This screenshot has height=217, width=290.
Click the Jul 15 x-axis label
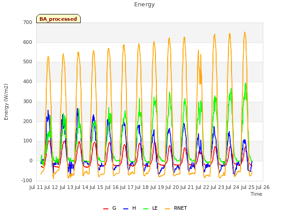tap(97, 188)
